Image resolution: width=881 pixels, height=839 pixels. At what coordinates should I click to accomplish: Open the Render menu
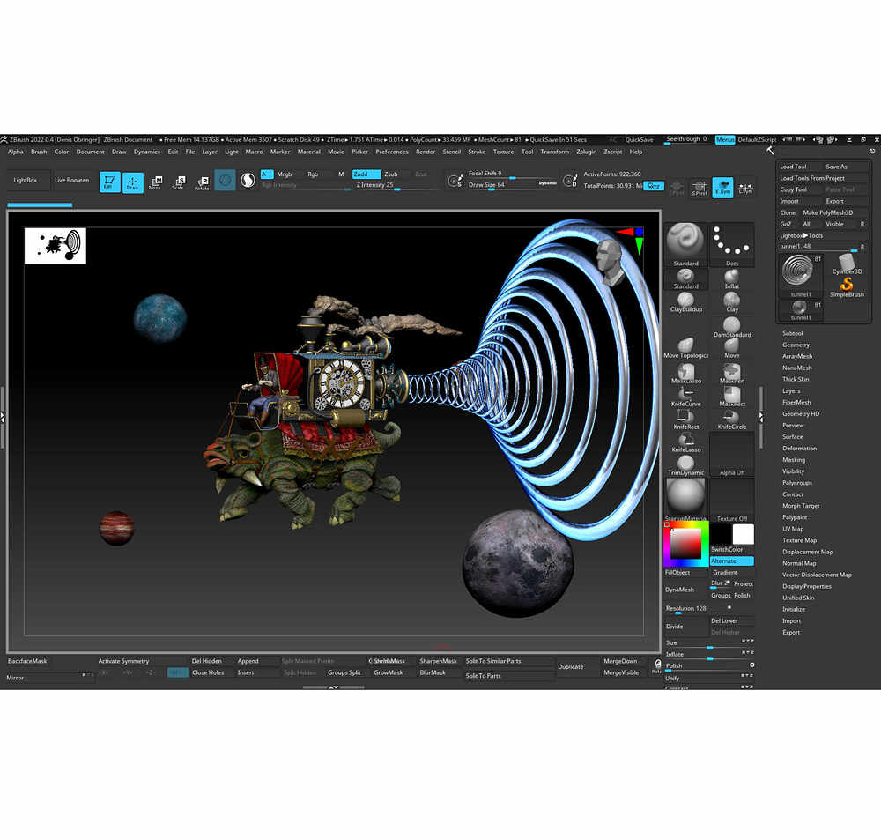pos(426,152)
